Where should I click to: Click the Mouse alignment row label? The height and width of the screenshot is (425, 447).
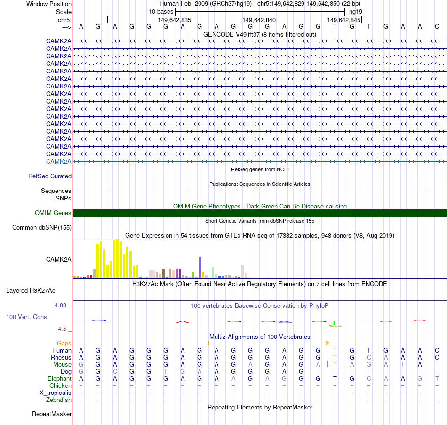[62, 365]
